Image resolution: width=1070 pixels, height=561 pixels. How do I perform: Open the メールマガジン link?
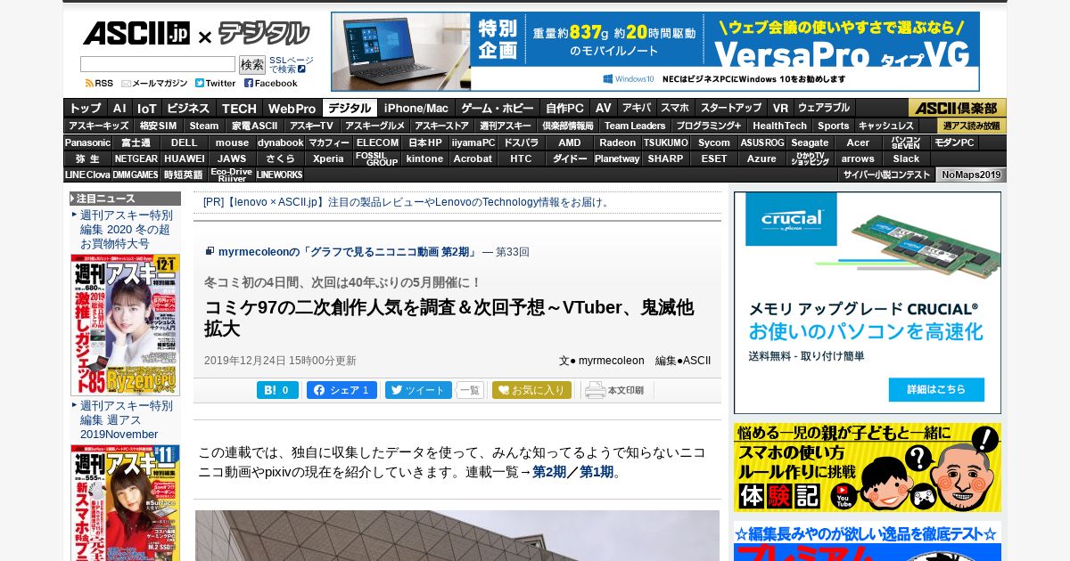pyautogui.click(x=154, y=83)
